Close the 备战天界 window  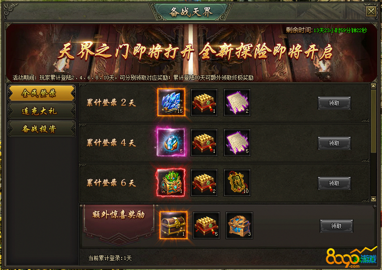[x=371, y=12]
